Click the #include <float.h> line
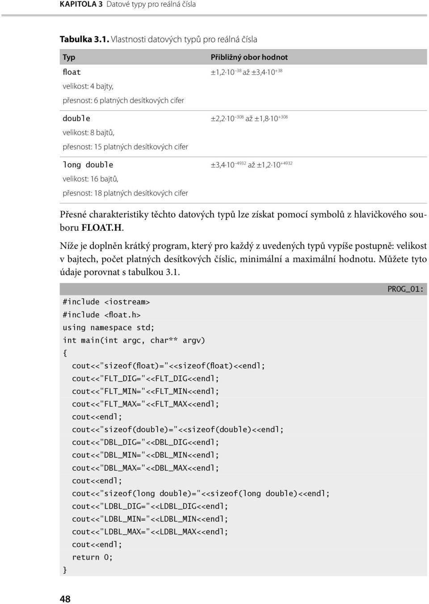The width and height of the screenshot is (429, 604). coord(102,315)
